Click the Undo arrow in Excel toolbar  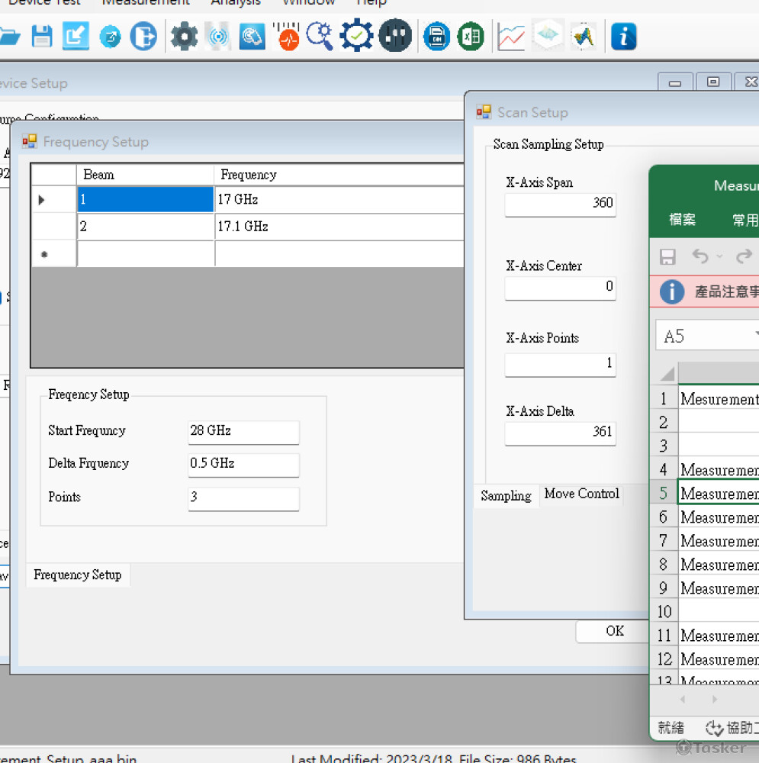[700, 256]
